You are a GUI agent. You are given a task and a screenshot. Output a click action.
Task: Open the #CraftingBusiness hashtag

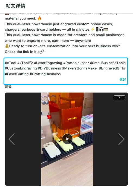pyautogui.click(x=45, y=74)
